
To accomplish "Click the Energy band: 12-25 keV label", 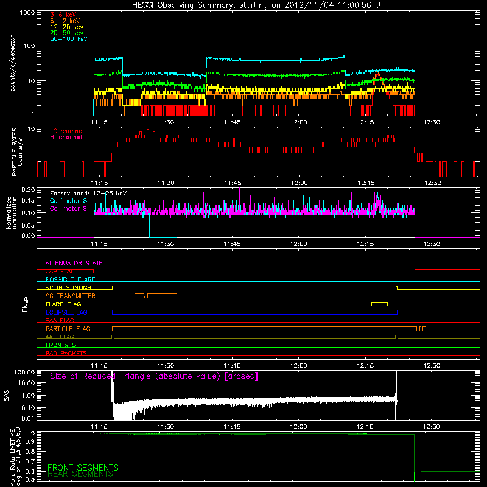I will point(88,194).
